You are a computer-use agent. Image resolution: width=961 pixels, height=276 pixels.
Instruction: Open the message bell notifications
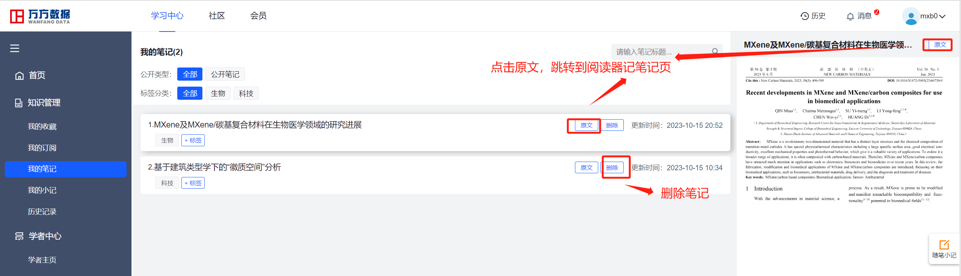click(850, 16)
